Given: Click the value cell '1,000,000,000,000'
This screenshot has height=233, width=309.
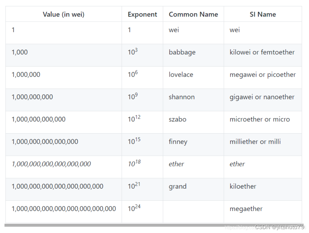Looking at the screenshot, I should tap(38, 119).
